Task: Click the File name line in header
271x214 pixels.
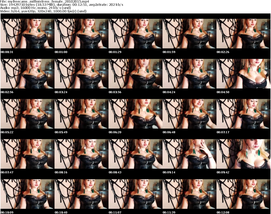Action: (44, 2)
